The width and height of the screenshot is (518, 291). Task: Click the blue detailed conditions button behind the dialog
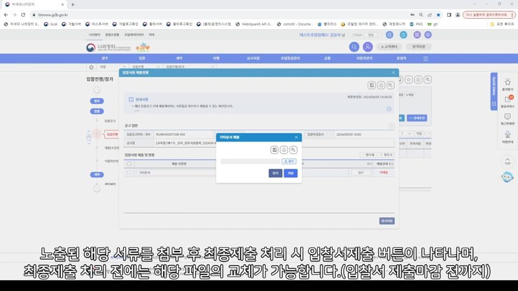click(417, 118)
